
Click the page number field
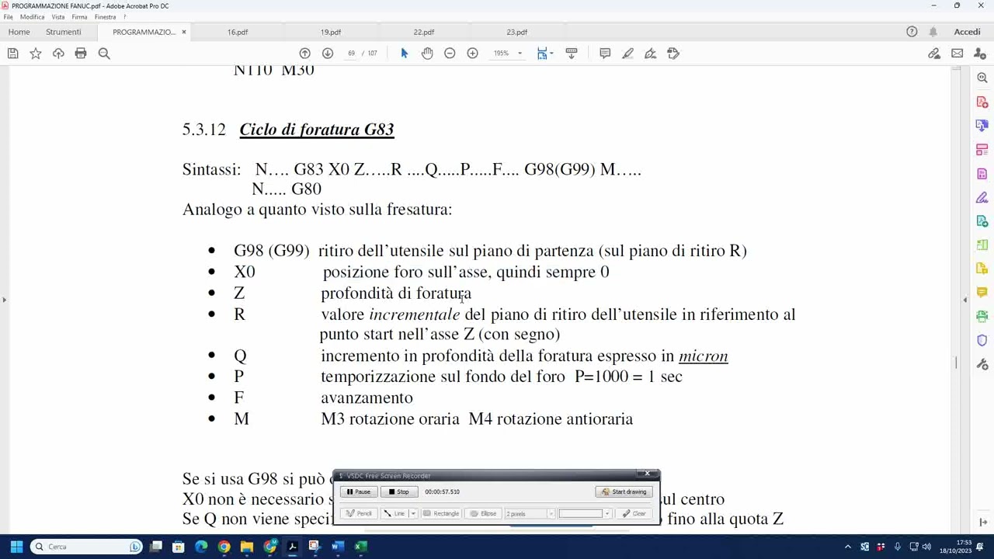351,54
